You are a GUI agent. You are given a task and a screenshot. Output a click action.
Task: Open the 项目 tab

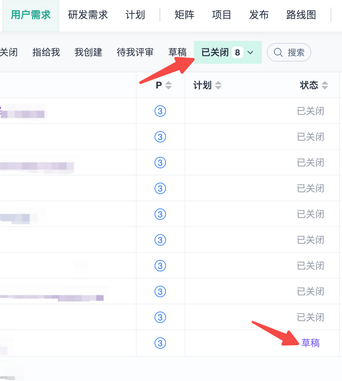point(221,15)
